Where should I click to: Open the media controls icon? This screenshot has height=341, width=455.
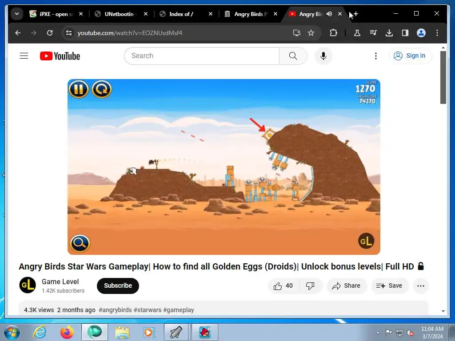pyautogui.click(x=373, y=33)
